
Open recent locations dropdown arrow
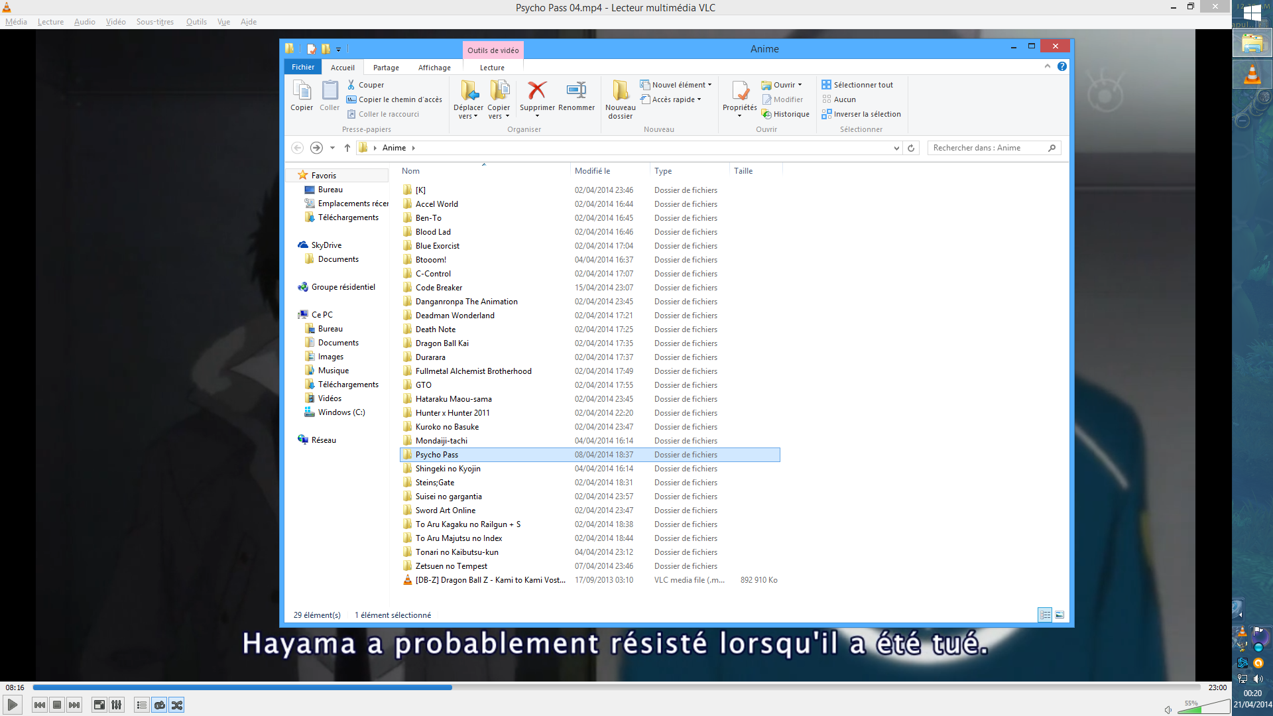click(x=332, y=148)
